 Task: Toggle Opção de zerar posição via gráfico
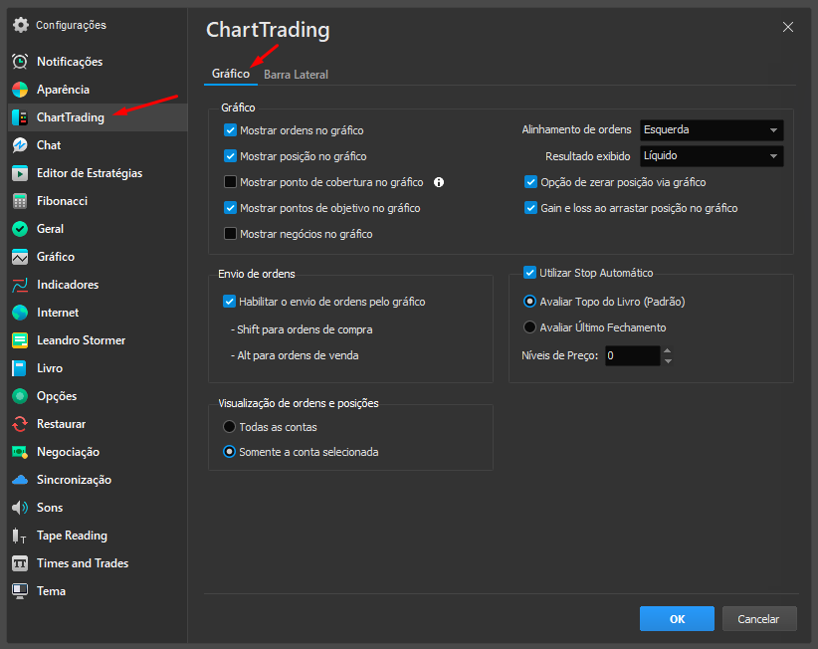pyautogui.click(x=530, y=182)
